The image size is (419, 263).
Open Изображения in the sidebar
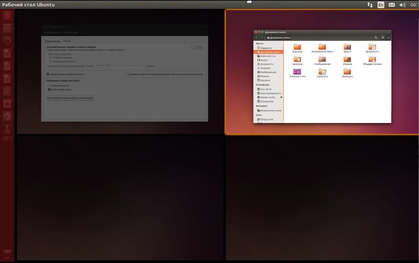(269, 72)
